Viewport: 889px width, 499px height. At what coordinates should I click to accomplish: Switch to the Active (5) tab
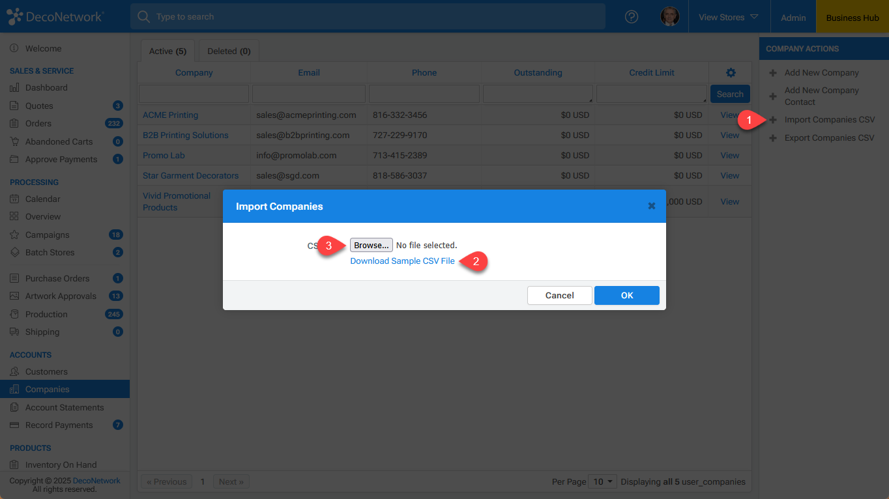point(168,51)
